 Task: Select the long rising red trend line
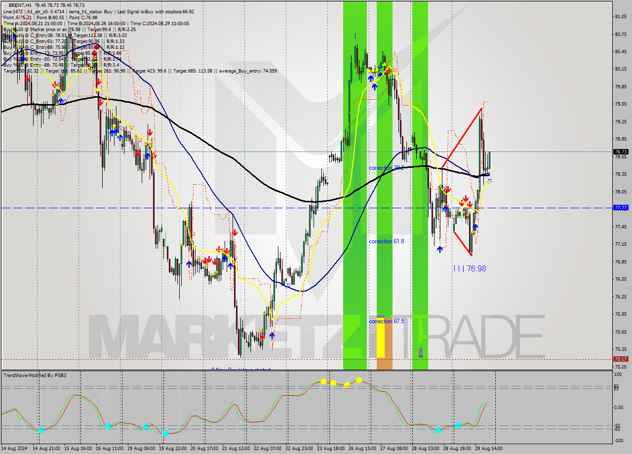pyautogui.click(x=462, y=137)
